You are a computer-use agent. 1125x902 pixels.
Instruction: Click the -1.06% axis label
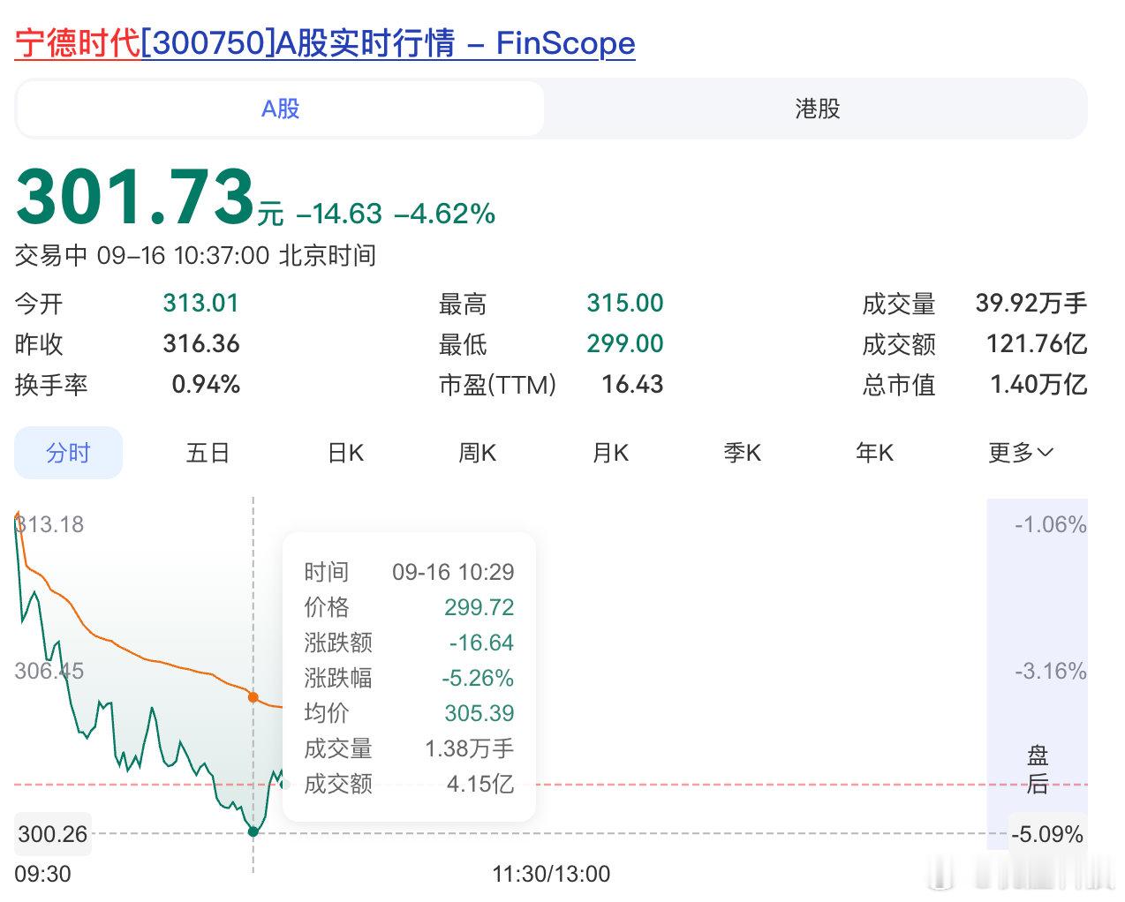[1050, 524]
